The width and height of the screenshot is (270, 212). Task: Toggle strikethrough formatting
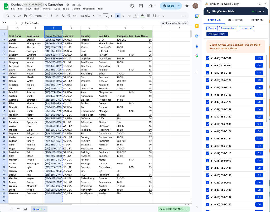129,16
